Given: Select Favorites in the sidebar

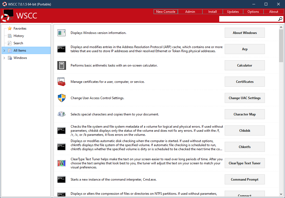Looking at the screenshot, I should point(20,29).
